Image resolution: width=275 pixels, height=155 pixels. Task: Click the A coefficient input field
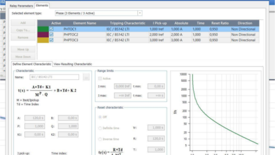click(35, 118)
